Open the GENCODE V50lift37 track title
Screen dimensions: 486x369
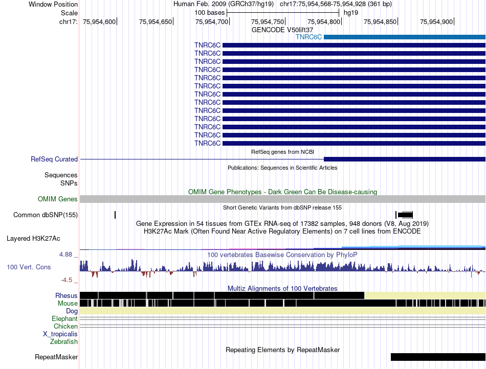[282, 30]
